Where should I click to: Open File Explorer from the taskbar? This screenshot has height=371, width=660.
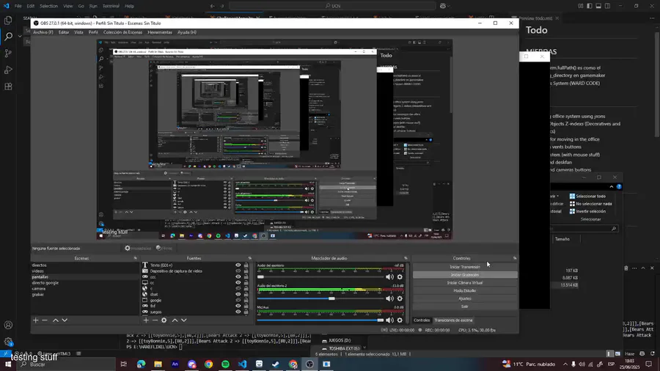tap(158, 364)
